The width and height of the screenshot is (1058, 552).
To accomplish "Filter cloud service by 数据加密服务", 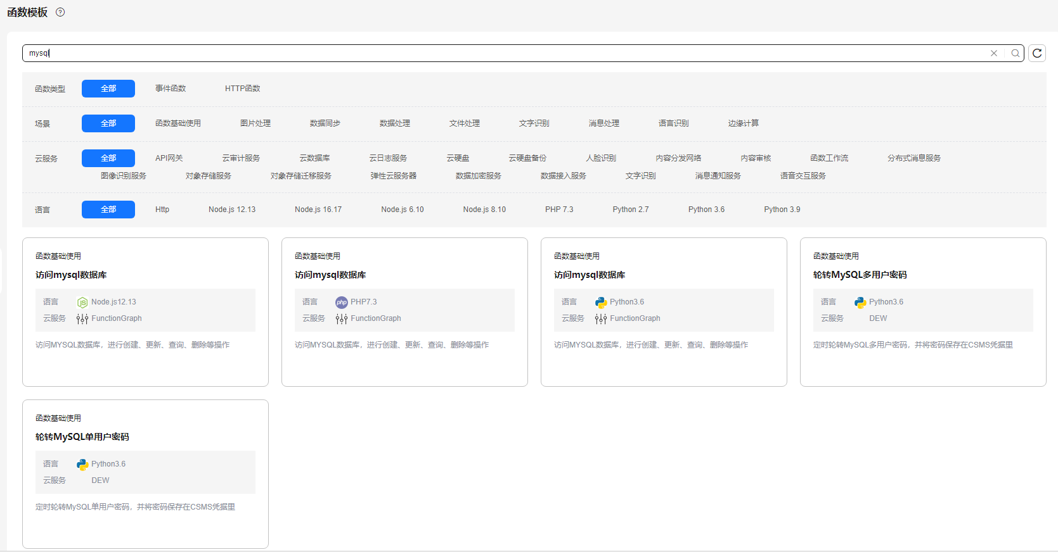I will coord(478,176).
